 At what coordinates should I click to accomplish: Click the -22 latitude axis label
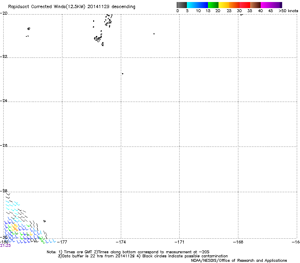[4, 56]
